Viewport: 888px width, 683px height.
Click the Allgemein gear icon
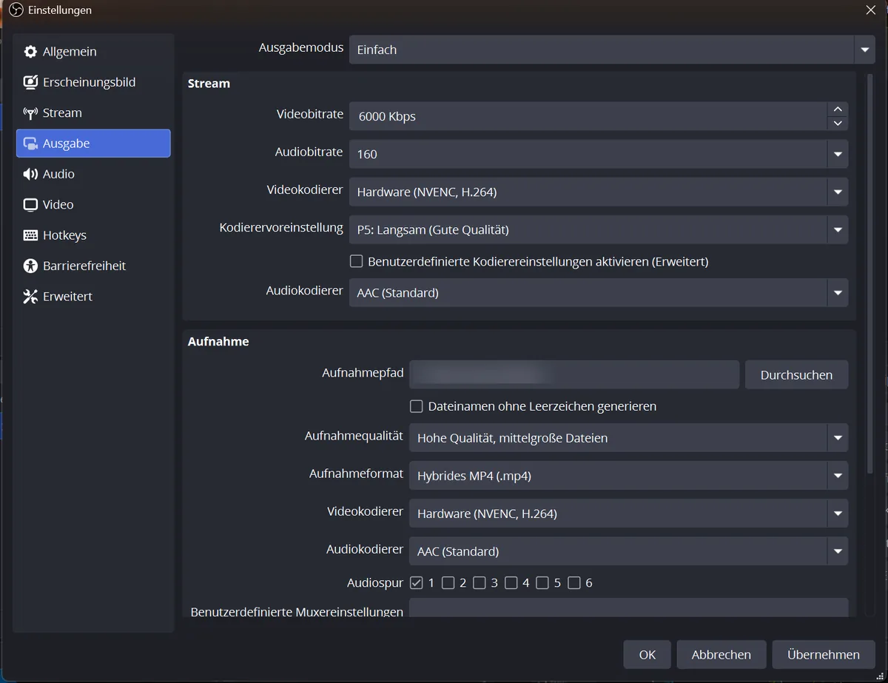pyautogui.click(x=30, y=52)
